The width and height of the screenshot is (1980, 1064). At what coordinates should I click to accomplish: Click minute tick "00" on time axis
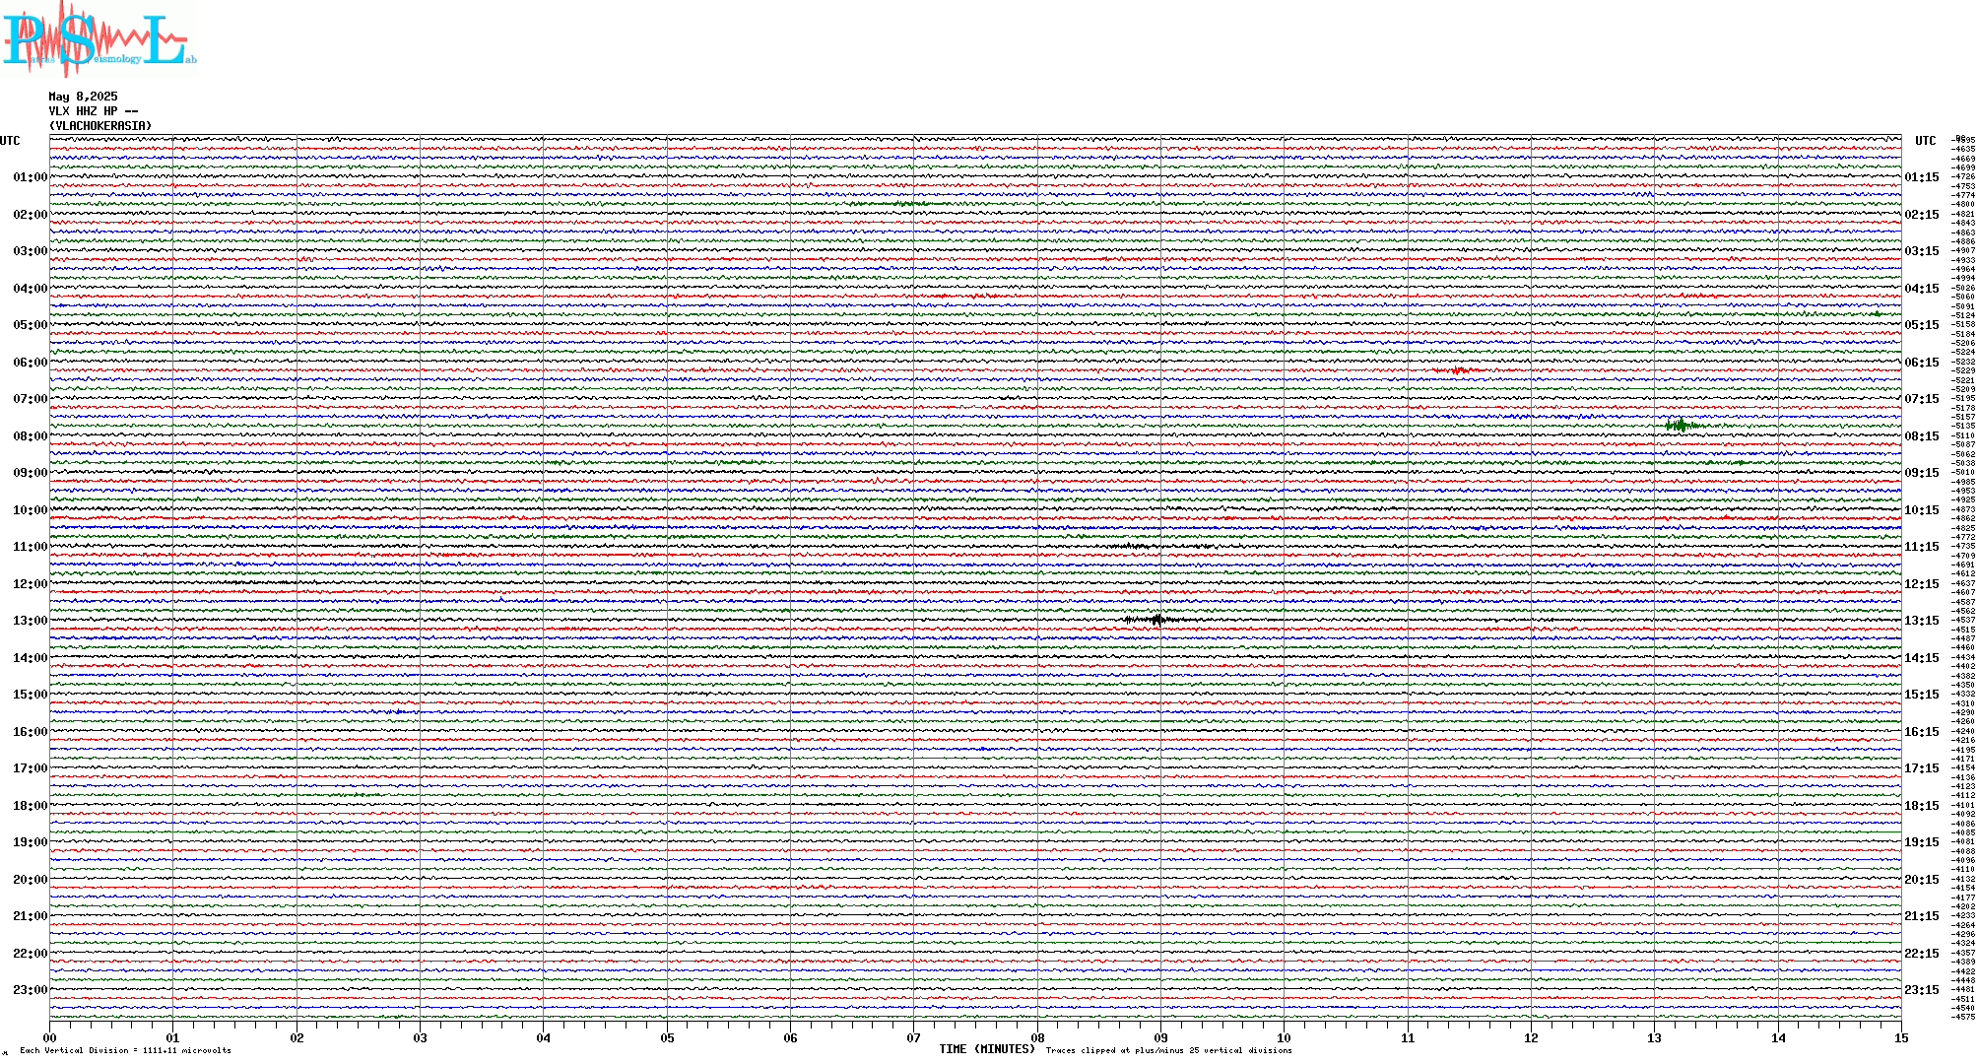click(x=50, y=1037)
